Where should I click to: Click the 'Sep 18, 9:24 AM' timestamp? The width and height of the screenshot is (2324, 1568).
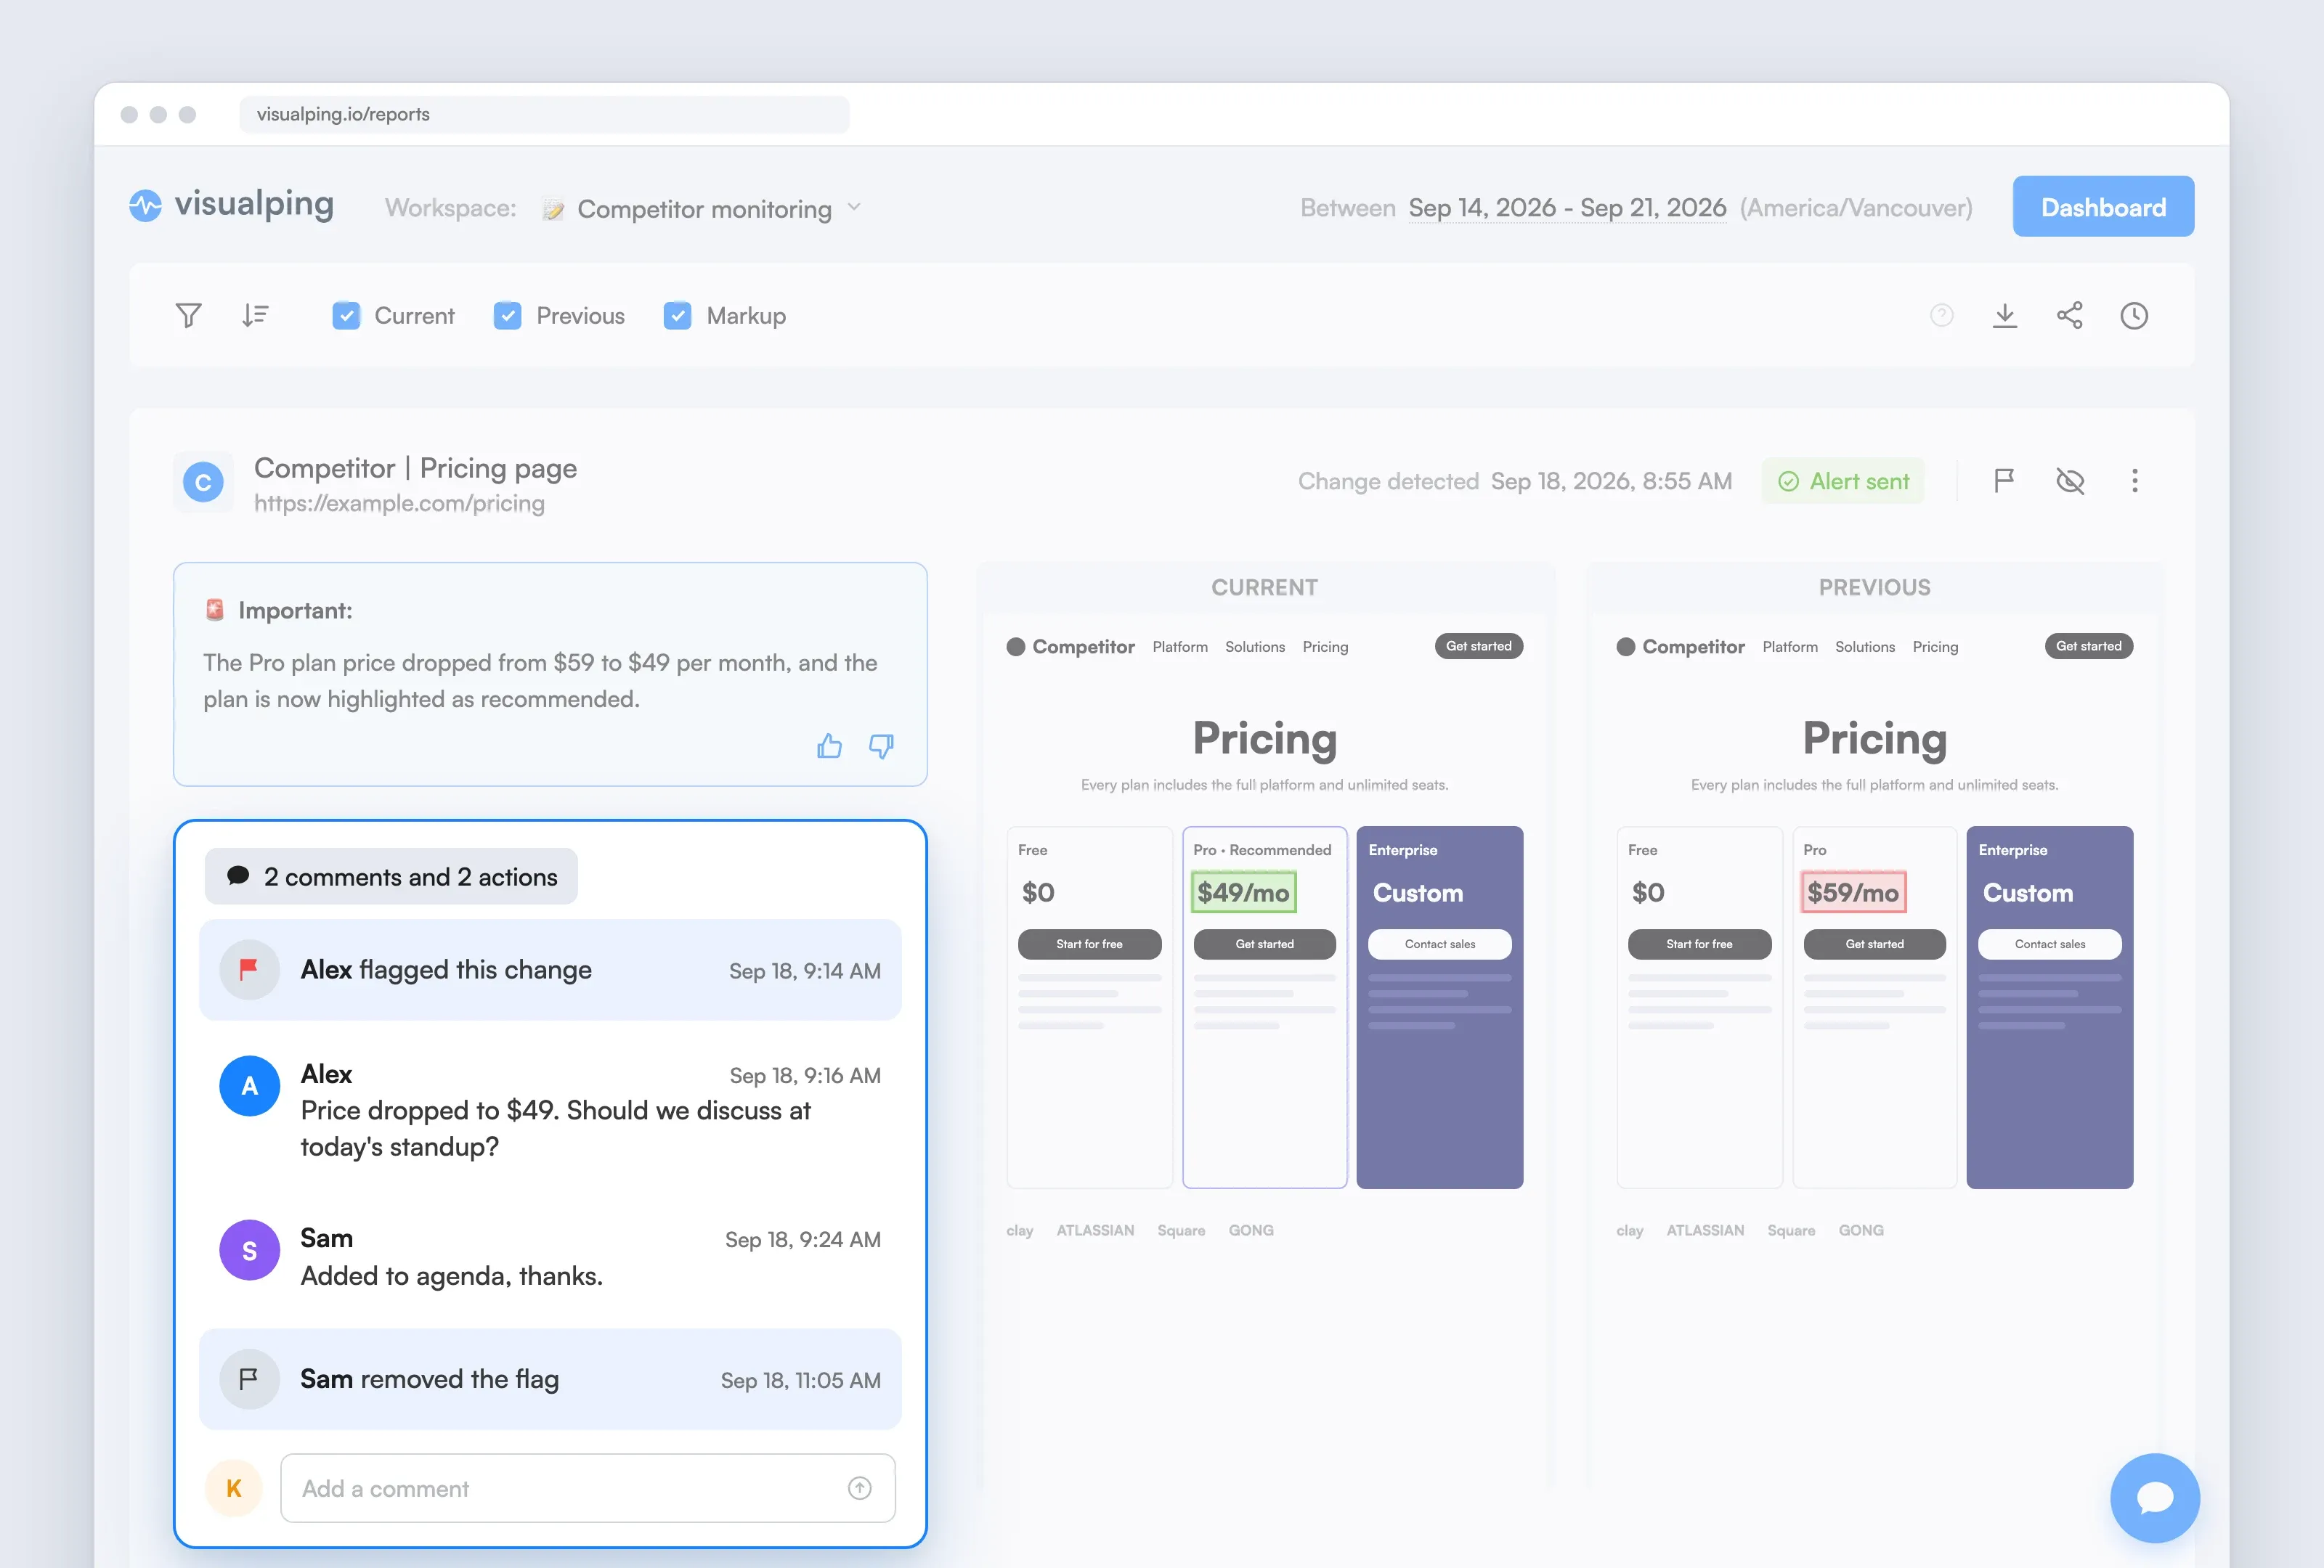[803, 1239]
